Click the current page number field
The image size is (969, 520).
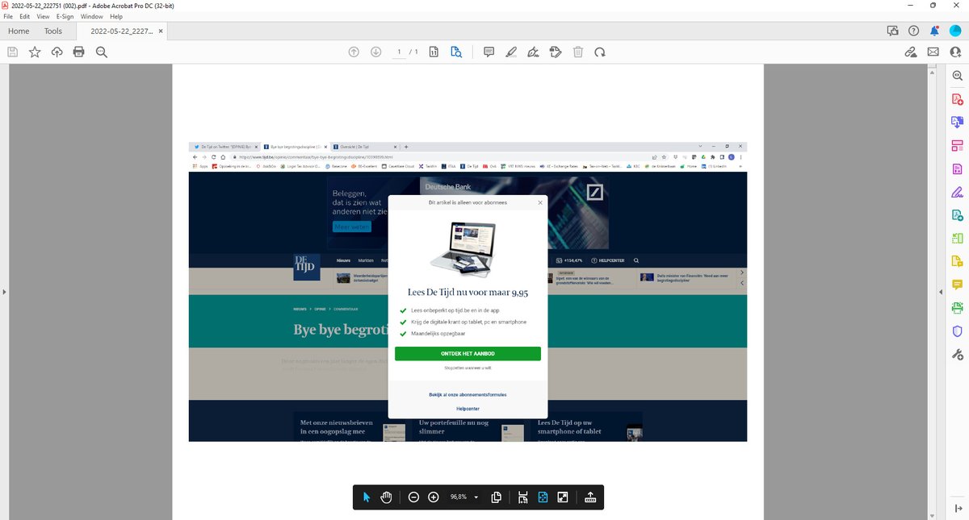pos(399,52)
